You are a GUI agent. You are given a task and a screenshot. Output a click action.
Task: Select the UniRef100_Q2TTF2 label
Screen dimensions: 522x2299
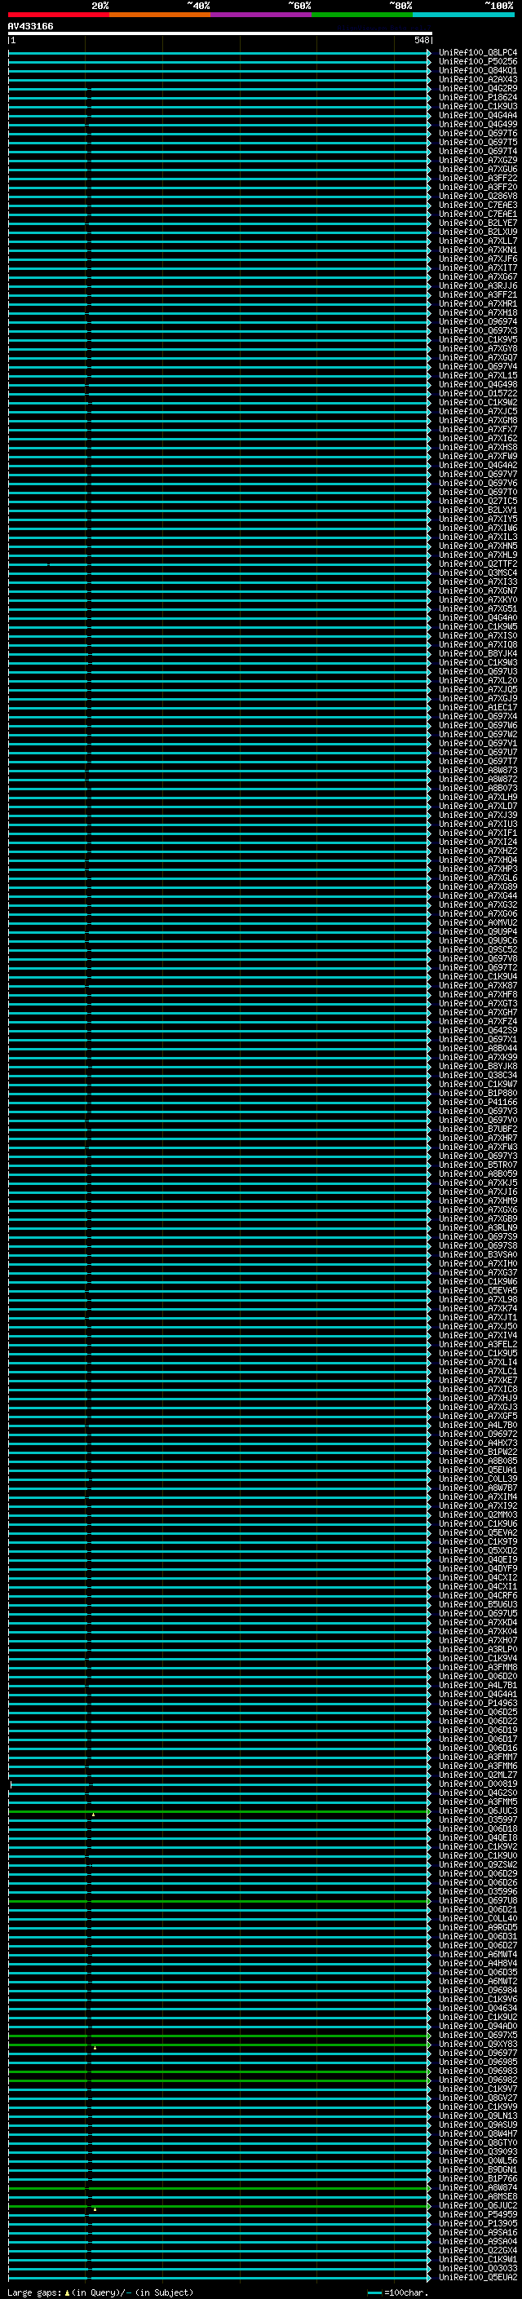point(477,564)
